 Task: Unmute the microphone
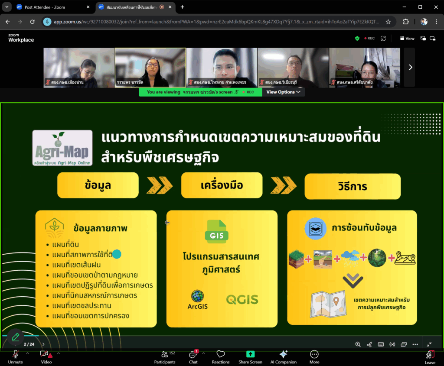point(15,356)
